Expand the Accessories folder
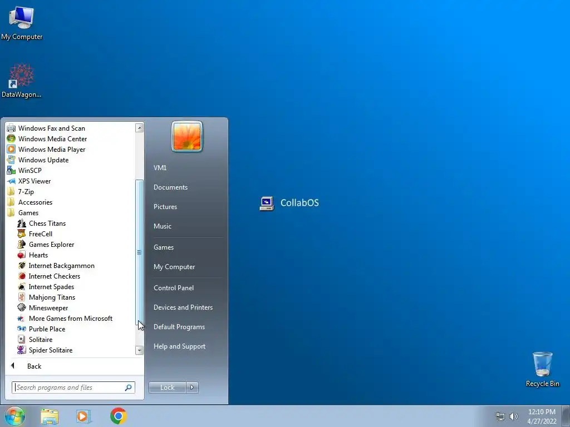The image size is (570, 427). pos(35,202)
